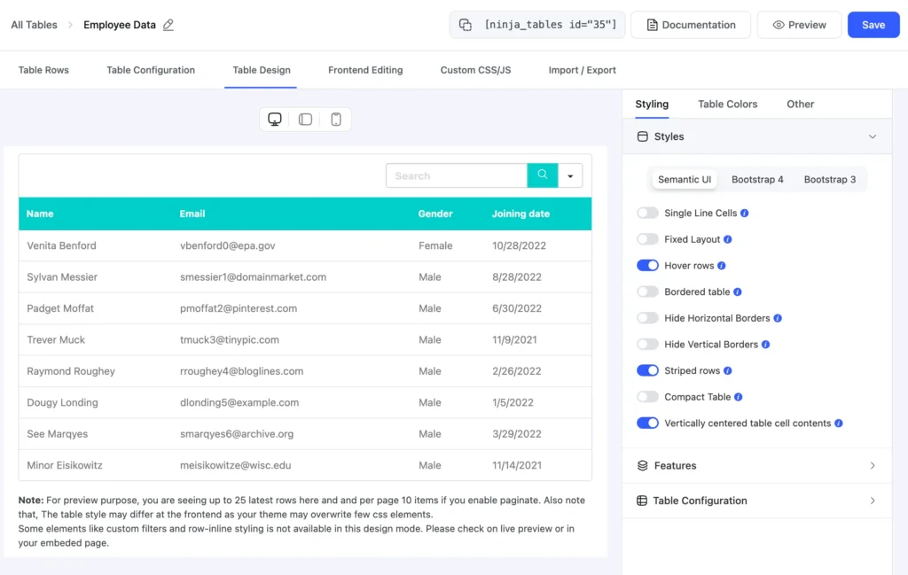The height and width of the screenshot is (575, 908).
Task: Click the Email column header
Action: point(192,214)
